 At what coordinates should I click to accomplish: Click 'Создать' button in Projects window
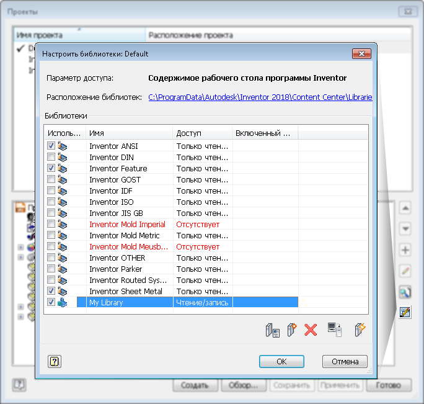[x=195, y=385]
